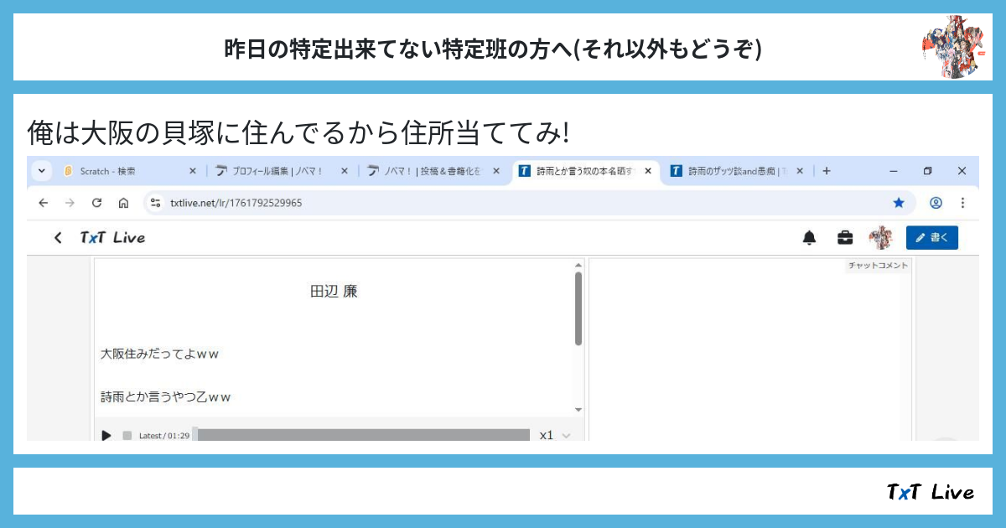Click the TxT Live logo in the header

coord(112,238)
